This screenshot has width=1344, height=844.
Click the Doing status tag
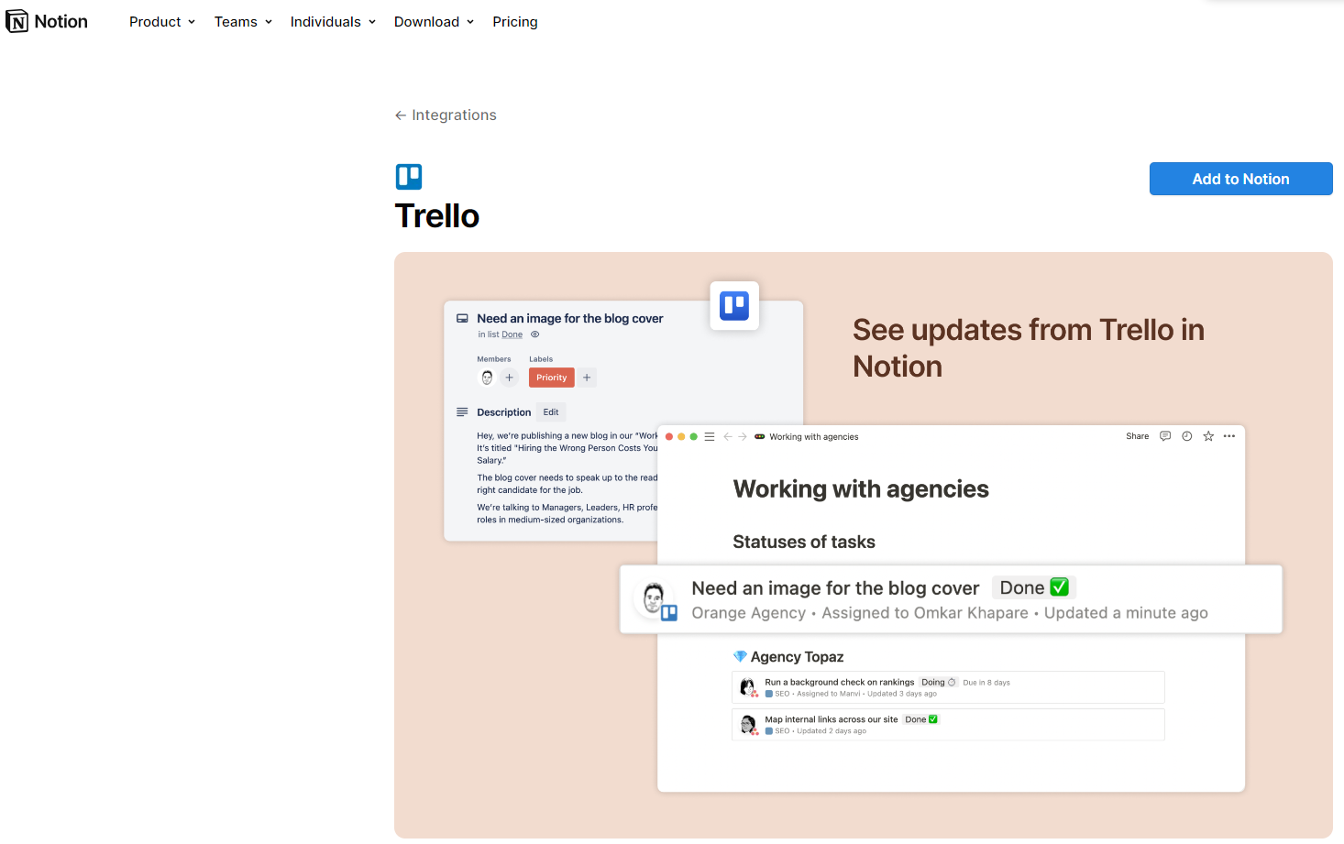coord(939,682)
